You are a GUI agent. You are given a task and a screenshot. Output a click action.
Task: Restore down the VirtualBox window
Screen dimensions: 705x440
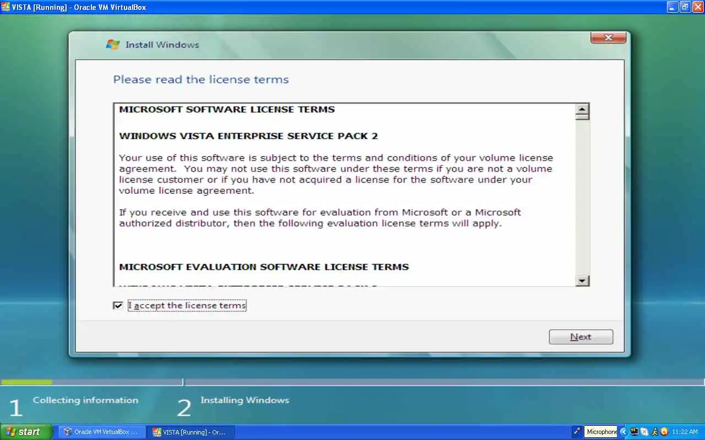(685, 7)
